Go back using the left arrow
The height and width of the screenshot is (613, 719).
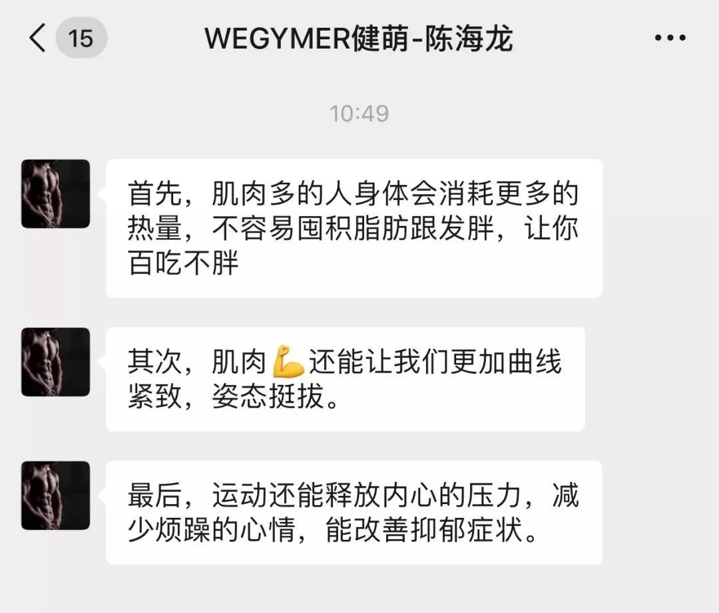click(x=37, y=37)
